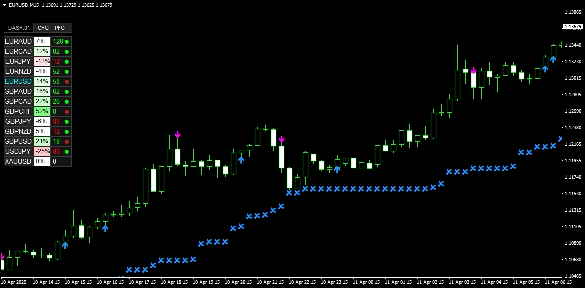Image resolution: width=585 pixels, height=288 pixels.
Task: Load the GBPAUD symbol from the dashboard
Action: (18, 91)
